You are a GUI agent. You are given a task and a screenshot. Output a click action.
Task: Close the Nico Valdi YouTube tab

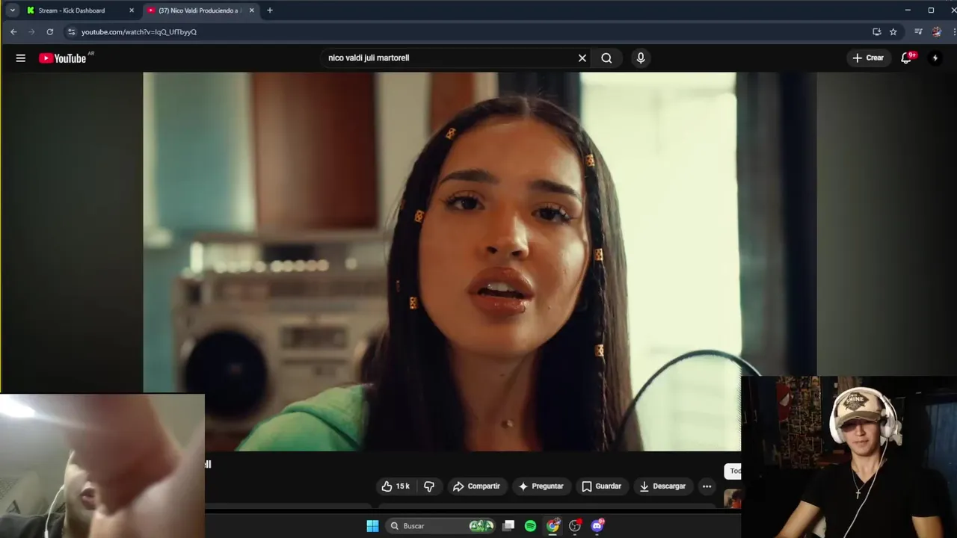point(251,10)
